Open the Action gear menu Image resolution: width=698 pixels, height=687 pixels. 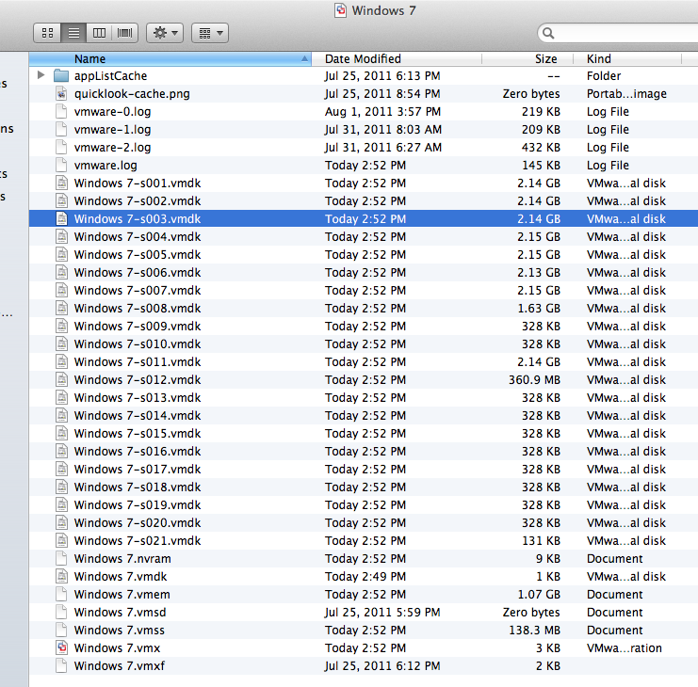tap(165, 33)
